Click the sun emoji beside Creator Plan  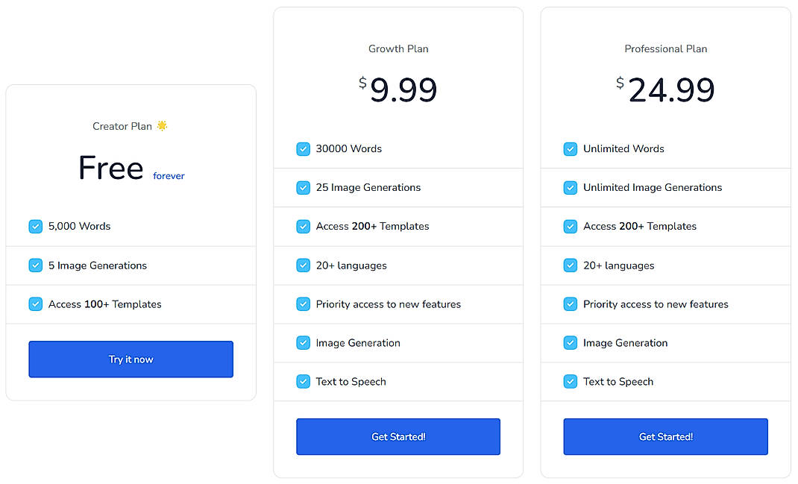[162, 125]
